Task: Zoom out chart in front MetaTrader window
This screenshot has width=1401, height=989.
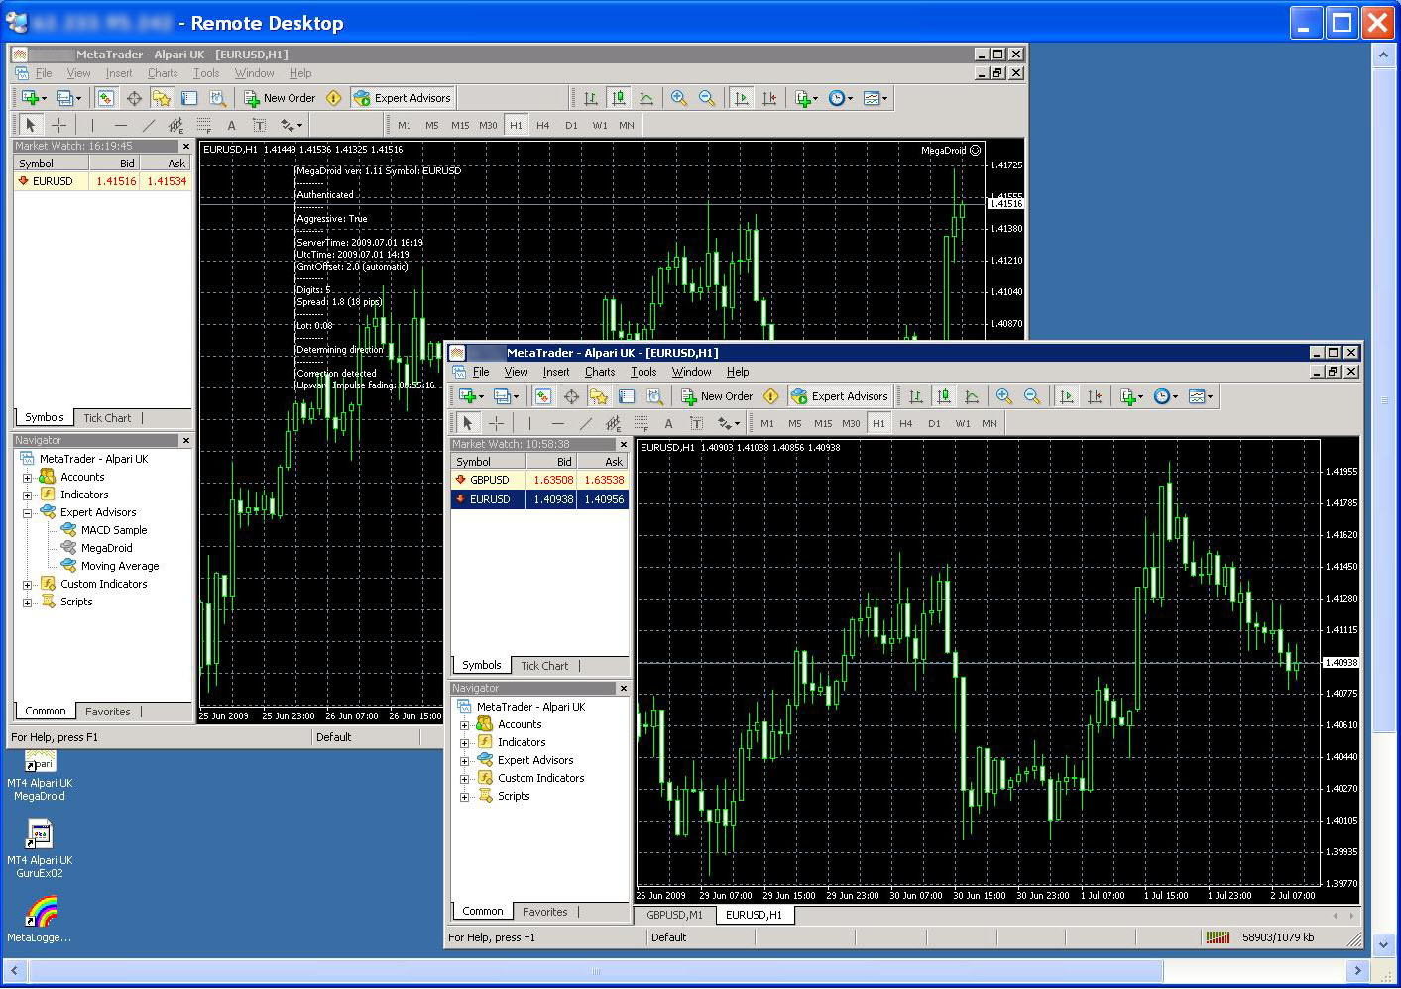Action: click(x=1032, y=396)
